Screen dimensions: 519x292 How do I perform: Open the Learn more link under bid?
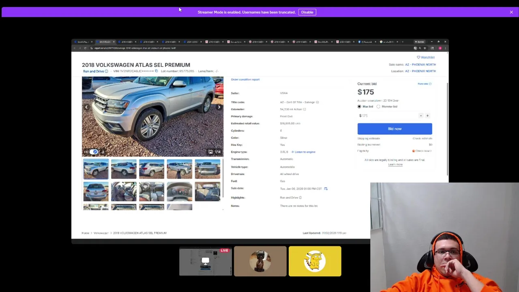pyautogui.click(x=395, y=164)
